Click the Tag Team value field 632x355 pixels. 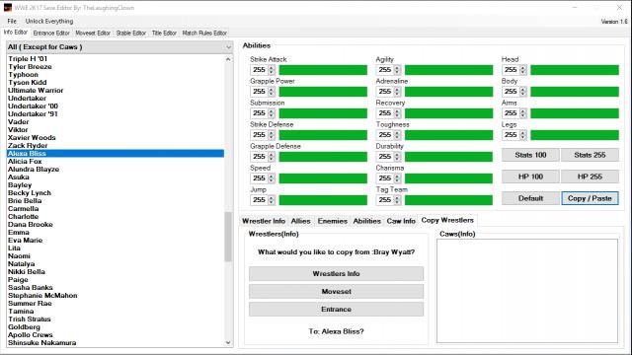388,200
